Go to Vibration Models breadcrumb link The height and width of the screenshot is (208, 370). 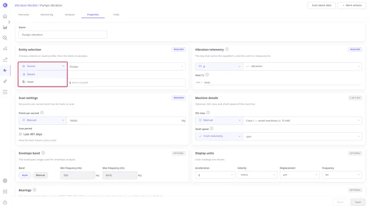pyautogui.click(x=26, y=5)
